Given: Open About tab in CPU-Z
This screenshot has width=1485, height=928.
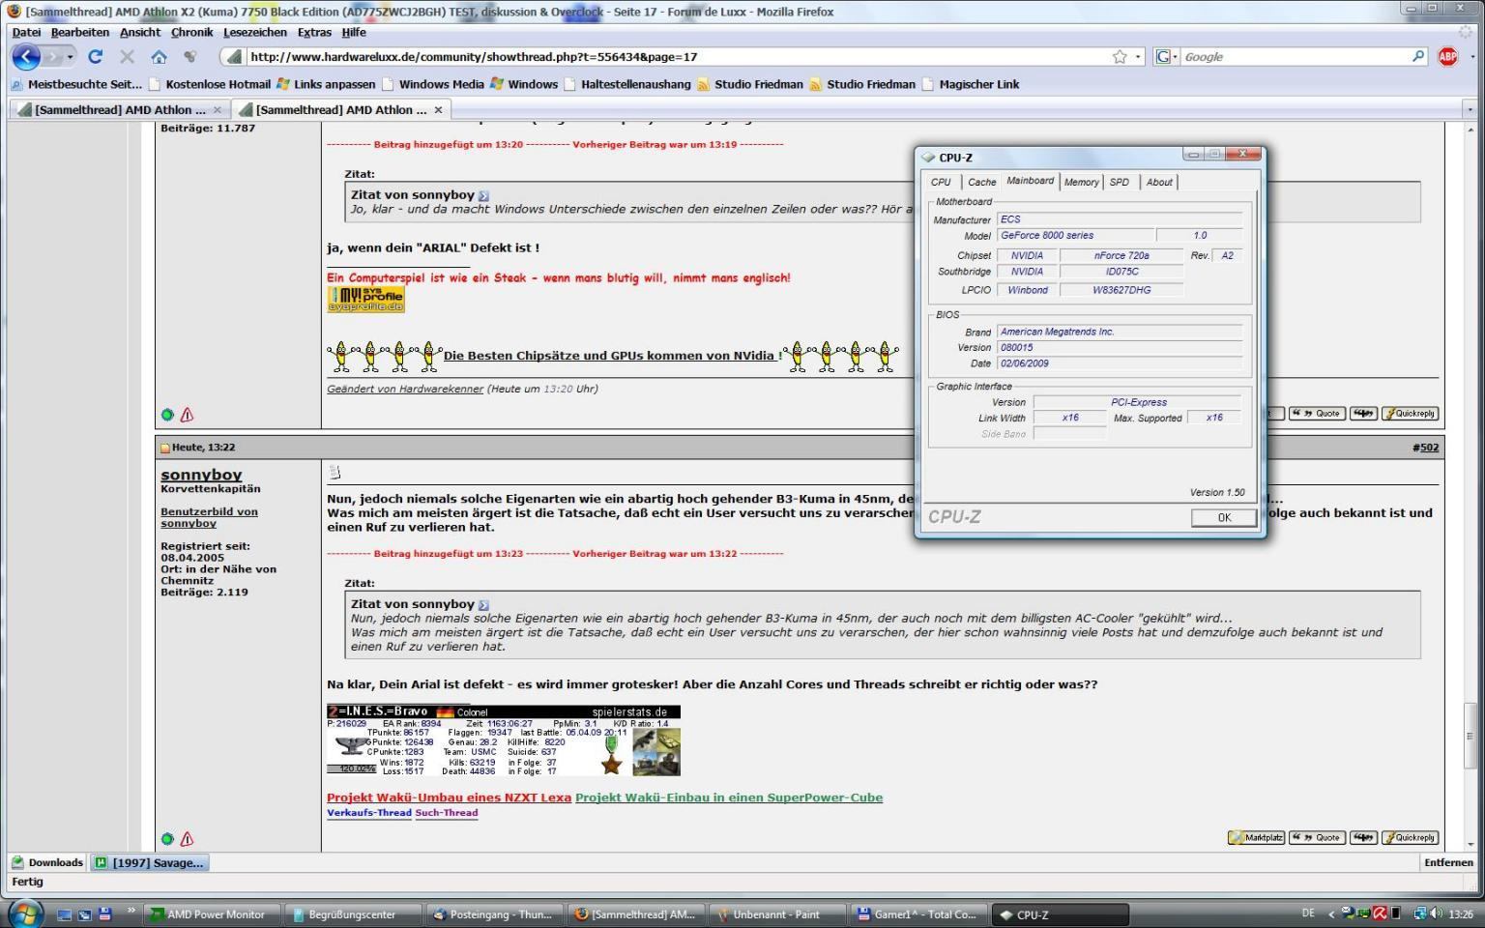Looking at the screenshot, I should point(1159,182).
